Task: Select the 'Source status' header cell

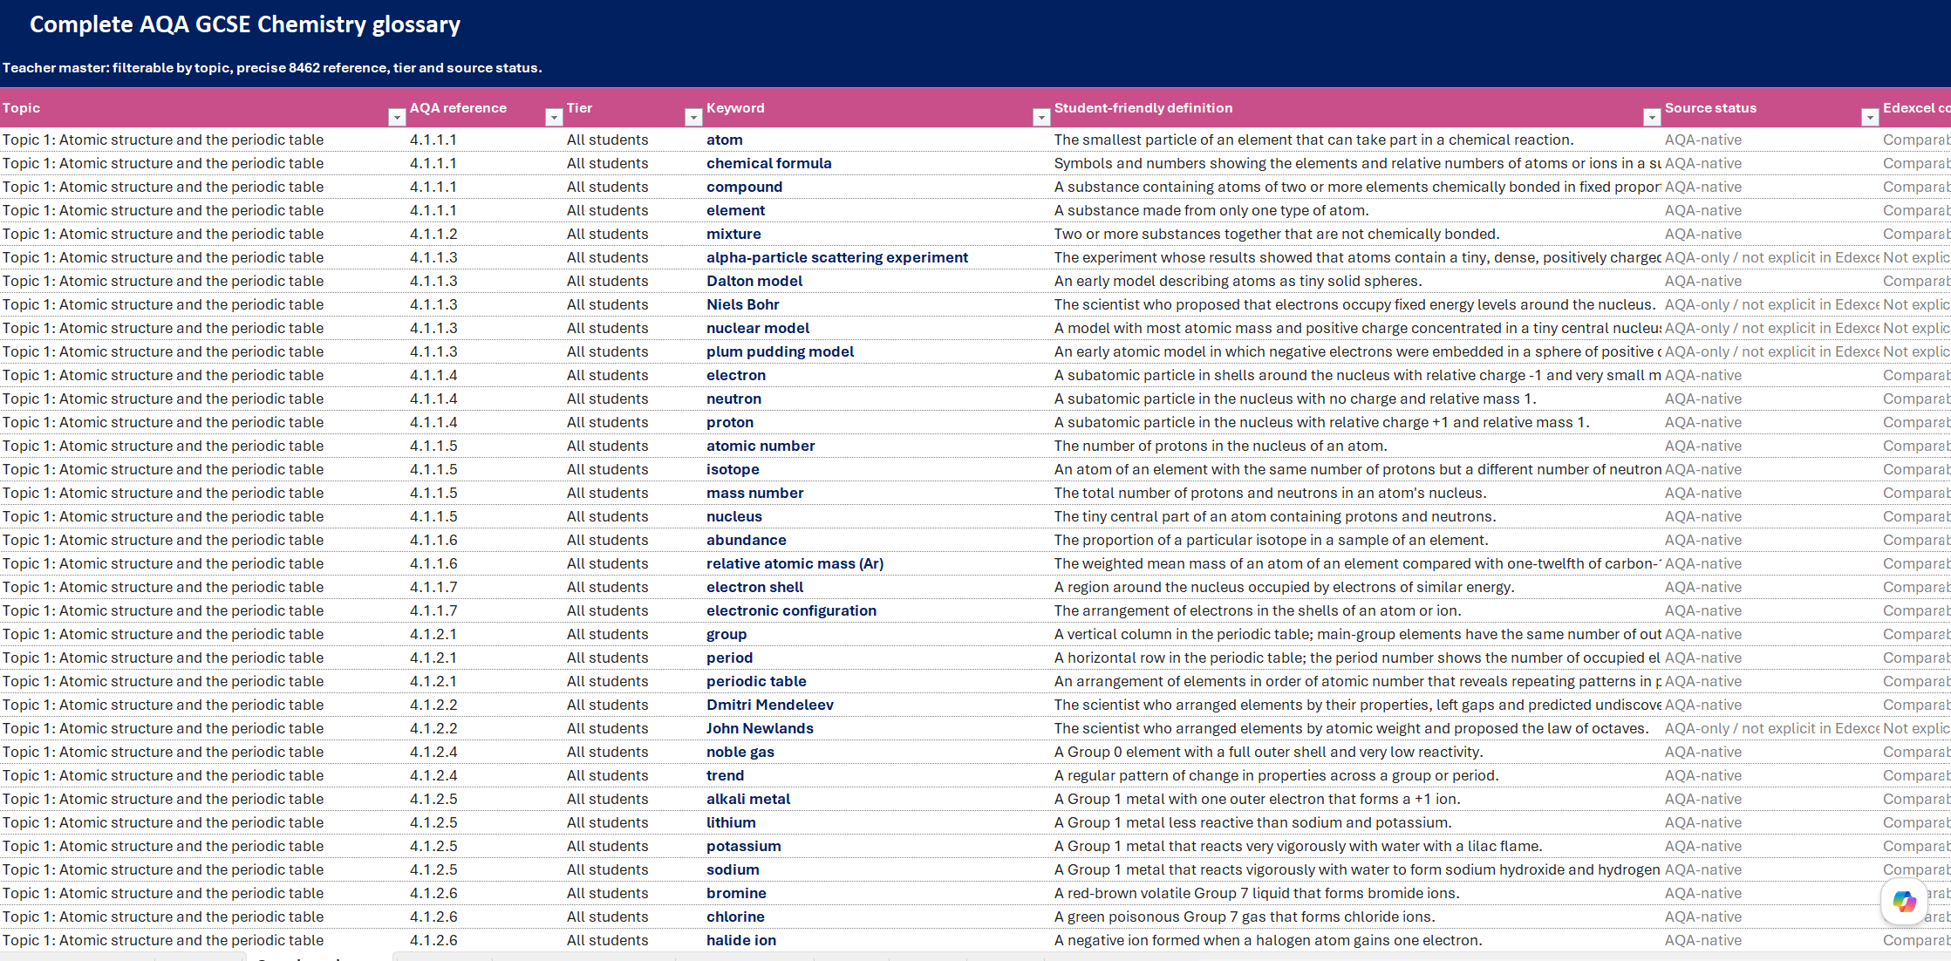Action: click(1770, 108)
